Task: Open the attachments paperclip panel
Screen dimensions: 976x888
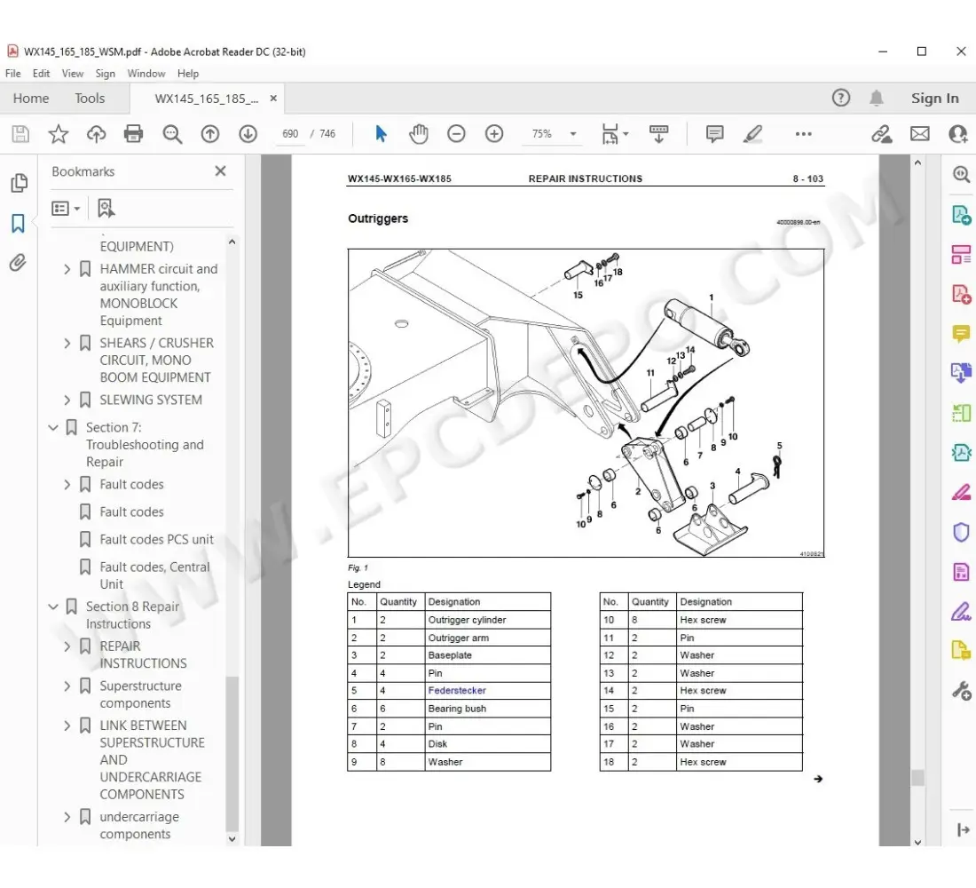Action: tap(18, 263)
